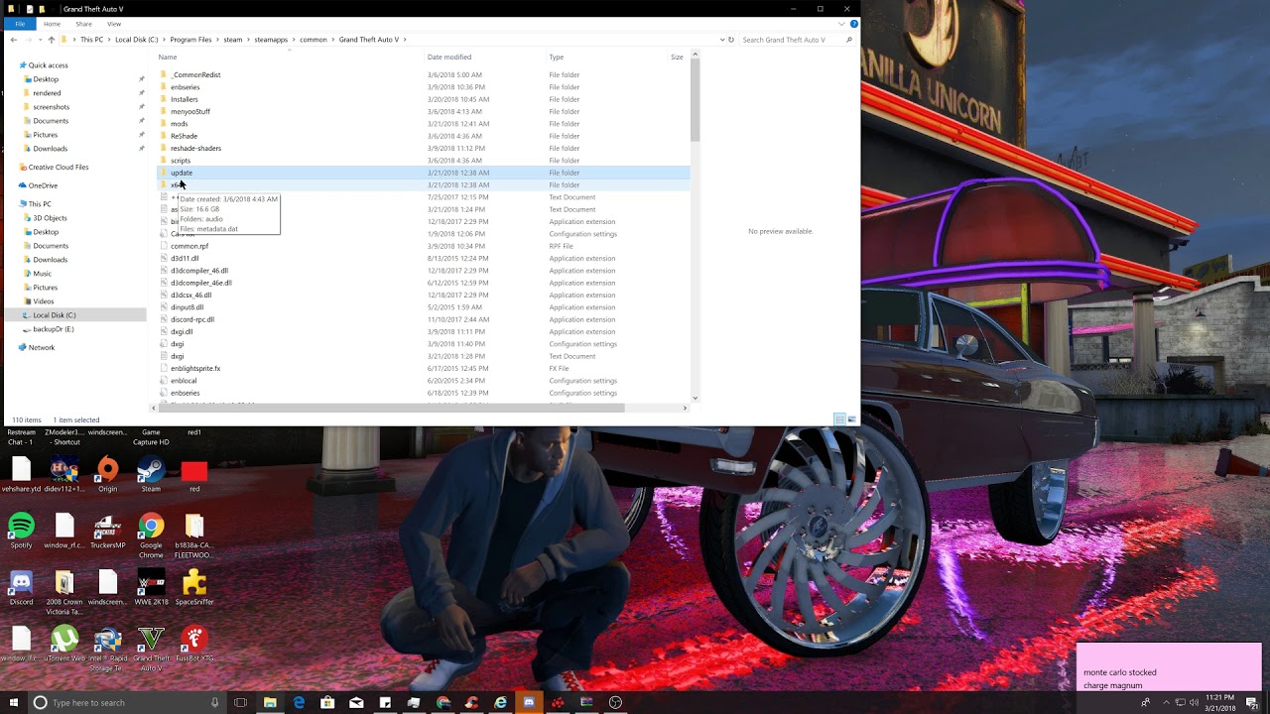Select the Discord desktop shortcut
Screen dimensions: 1270x714
click(x=21, y=587)
